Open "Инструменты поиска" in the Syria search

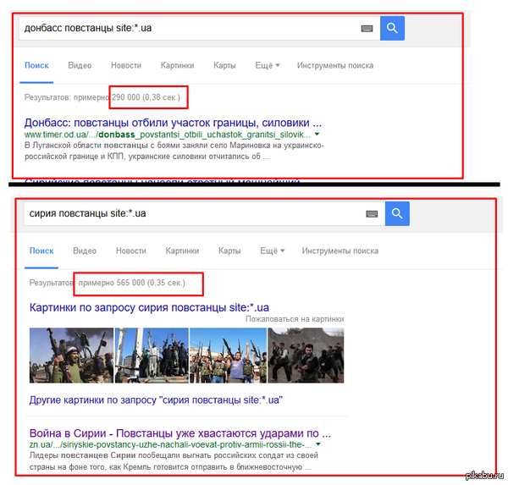point(340,251)
